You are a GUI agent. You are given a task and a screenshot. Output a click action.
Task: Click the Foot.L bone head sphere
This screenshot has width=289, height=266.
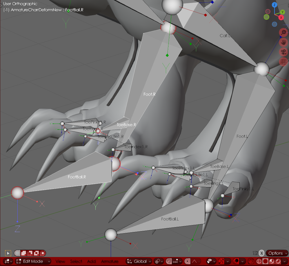[261, 69]
